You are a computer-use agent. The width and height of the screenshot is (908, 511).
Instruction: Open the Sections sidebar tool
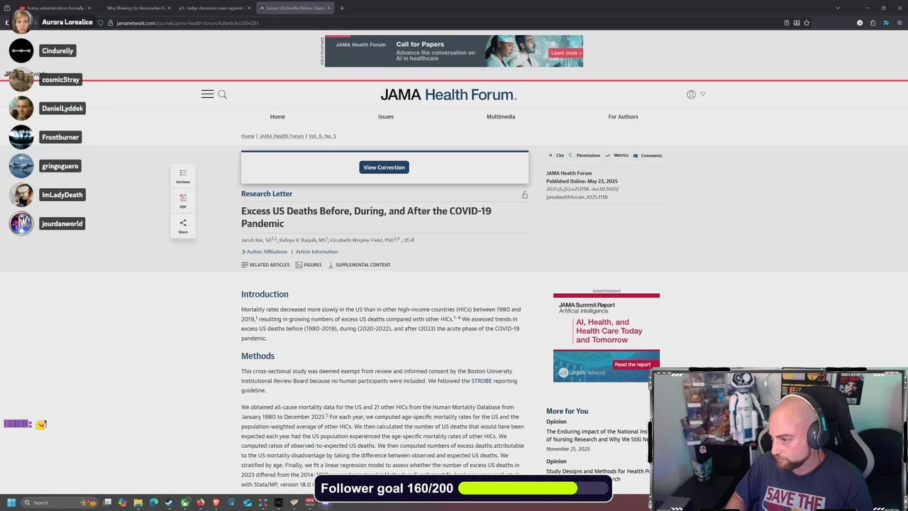tap(183, 176)
